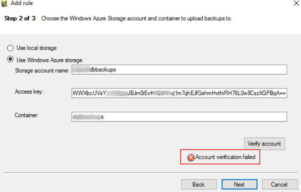Image resolution: width=301 pixels, height=192 pixels.
Task: Click the Access key input field
Action: [x=179, y=93]
